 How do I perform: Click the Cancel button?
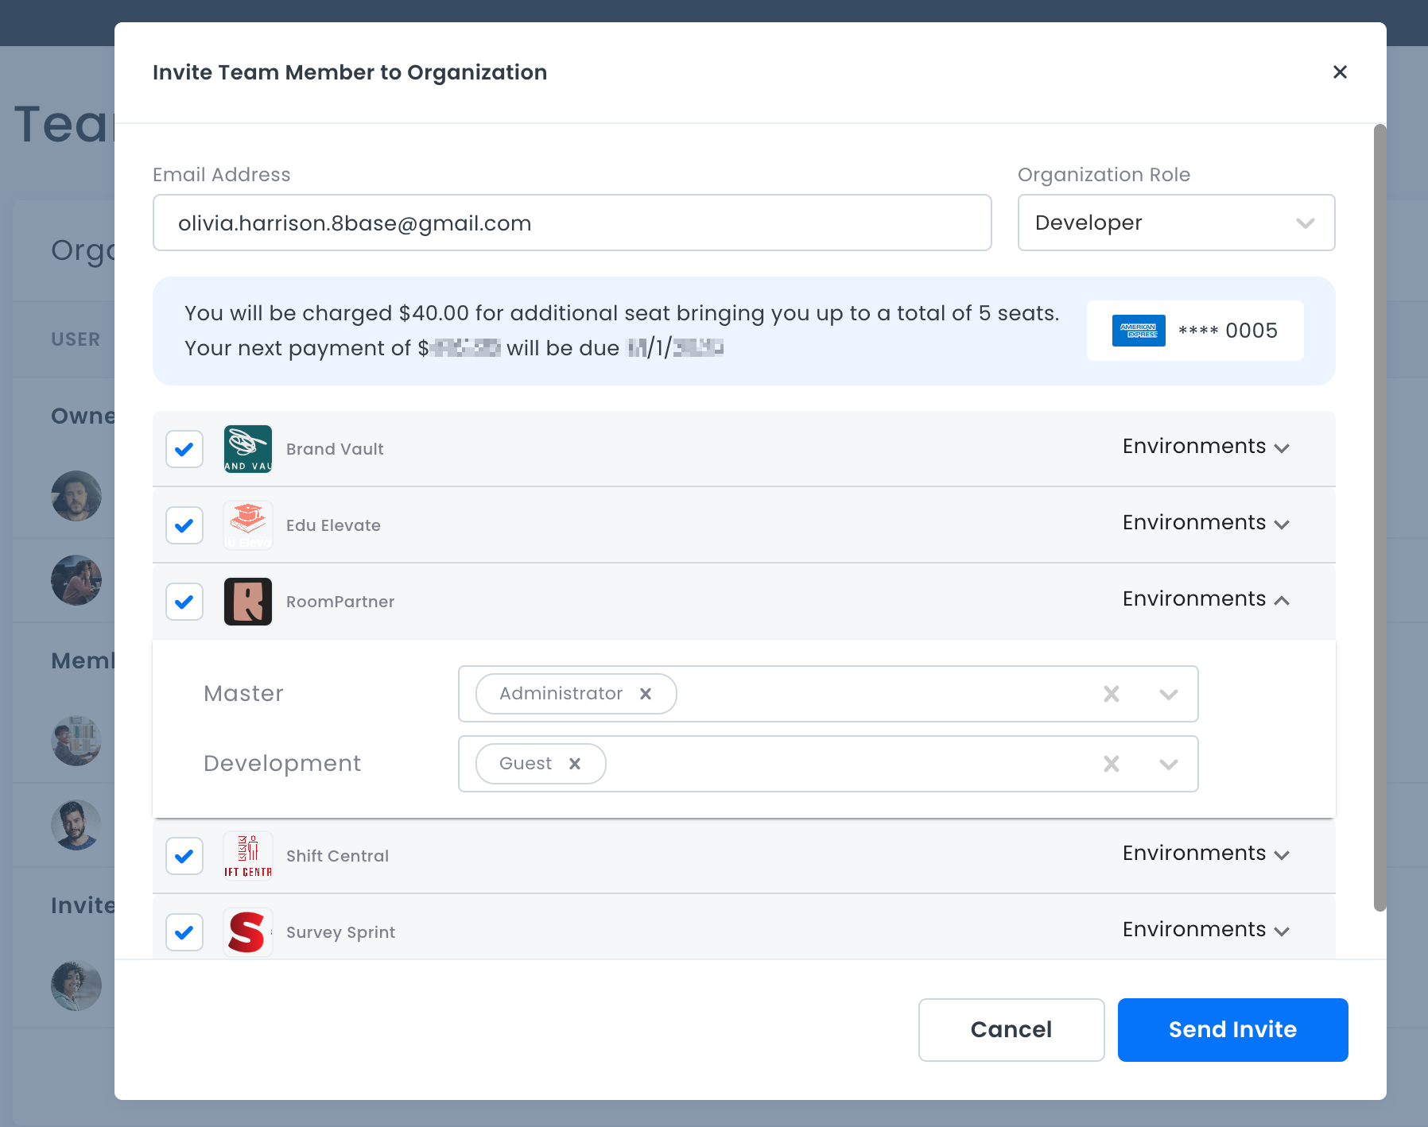[x=1011, y=1029]
